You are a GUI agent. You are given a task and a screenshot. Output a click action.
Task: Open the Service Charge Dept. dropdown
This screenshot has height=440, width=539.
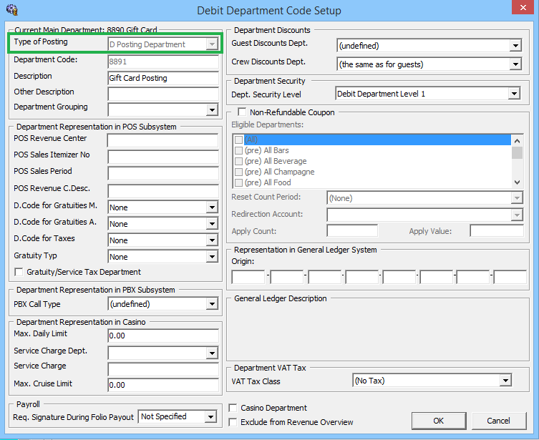tap(212, 353)
